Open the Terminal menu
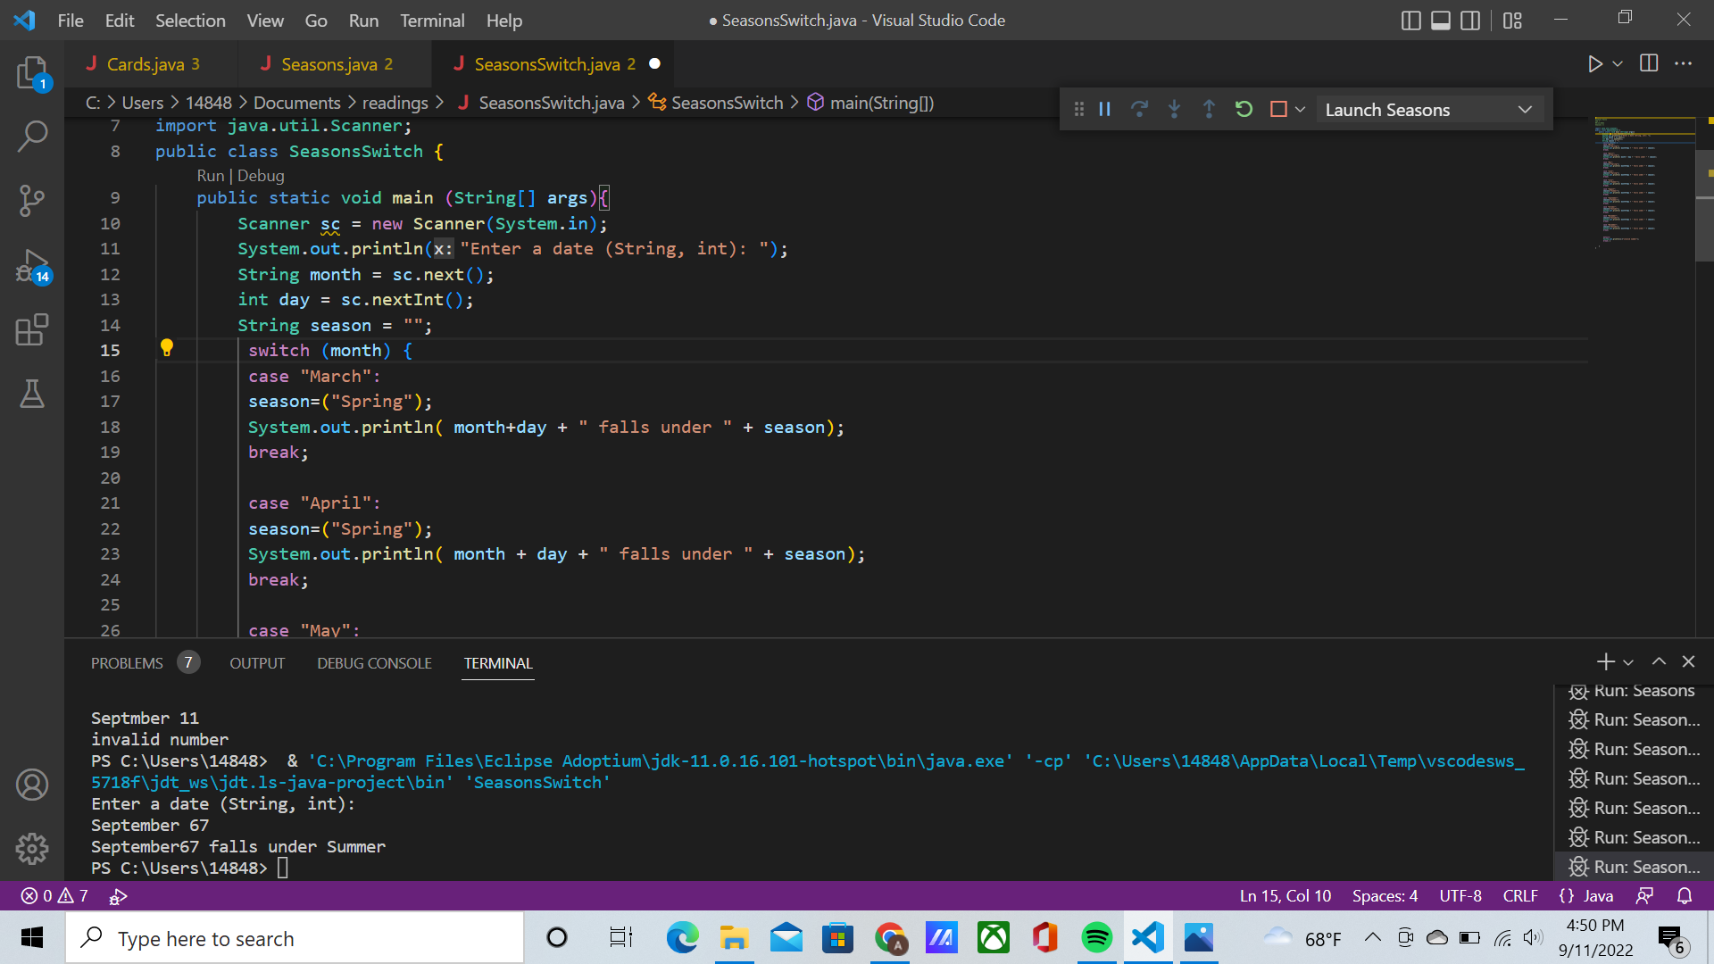 pyautogui.click(x=431, y=21)
